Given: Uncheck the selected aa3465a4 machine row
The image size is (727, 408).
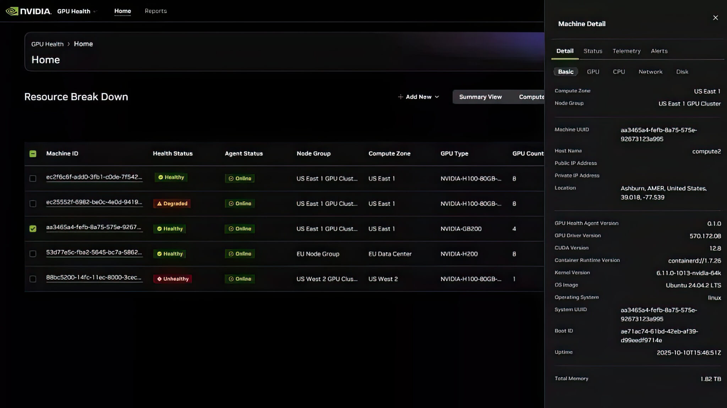Looking at the screenshot, I should tap(33, 229).
